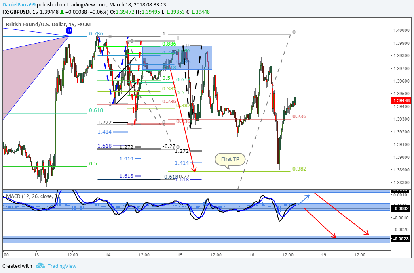
Task: Click the green up-triangle change indicator
Action: pos(62,12)
